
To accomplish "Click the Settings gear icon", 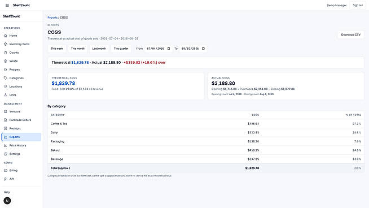I will click(x=6, y=154).
